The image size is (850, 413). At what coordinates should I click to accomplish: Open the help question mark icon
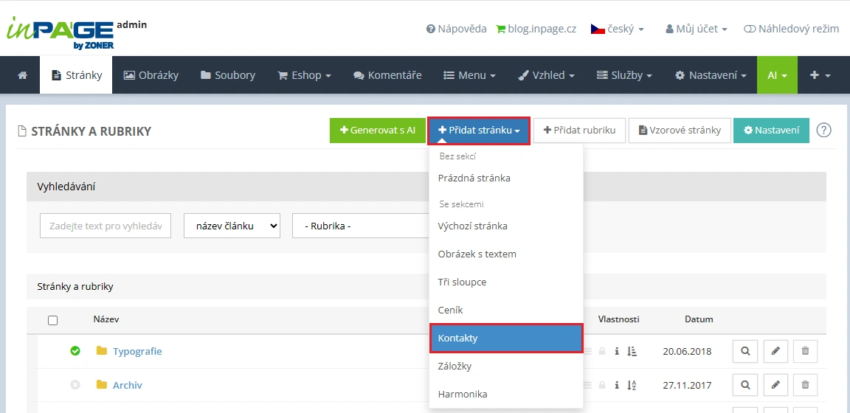(823, 131)
